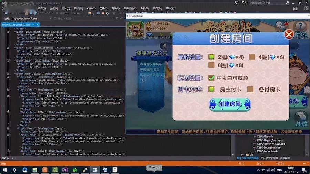This screenshot has width=310, height=174.
Task: Click the 创建房间 button
Action: click(x=230, y=104)
